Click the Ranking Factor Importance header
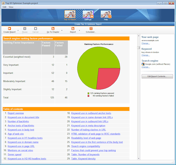 click(22, 48)
